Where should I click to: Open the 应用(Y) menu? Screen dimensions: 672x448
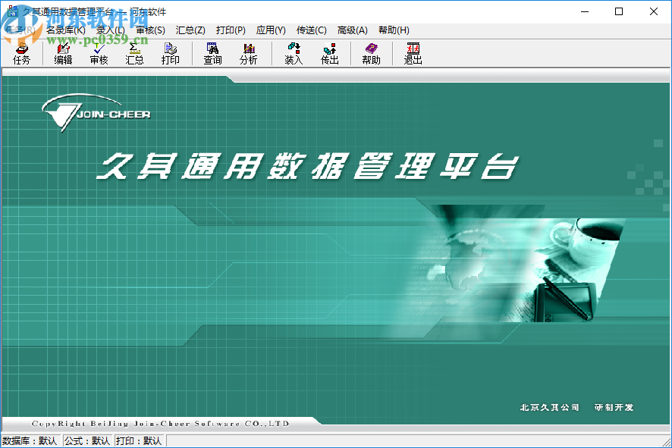(x=271, y=30)
